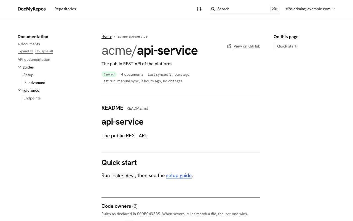Image resolution: width=353 pixels, height=221 pixels.
Task: Click the CODEOWNERS rules description text
Action: point(175,214)
